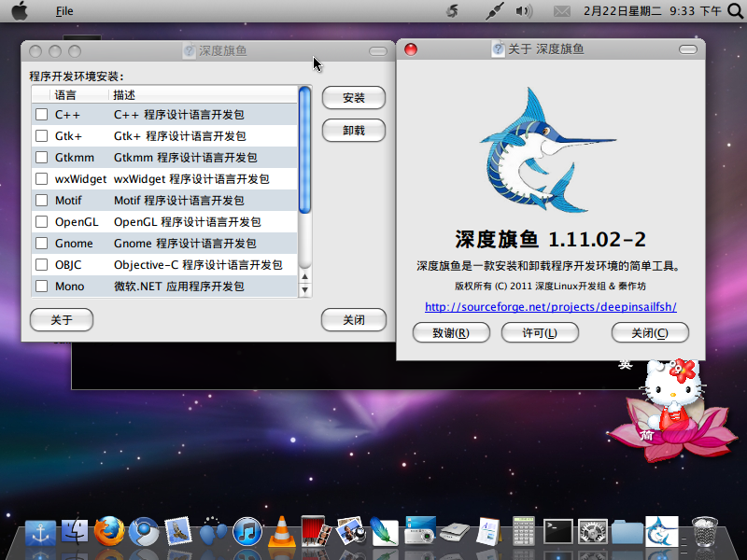
Task: Open the anchor dock preferences icon
Action: coord(40,532)
